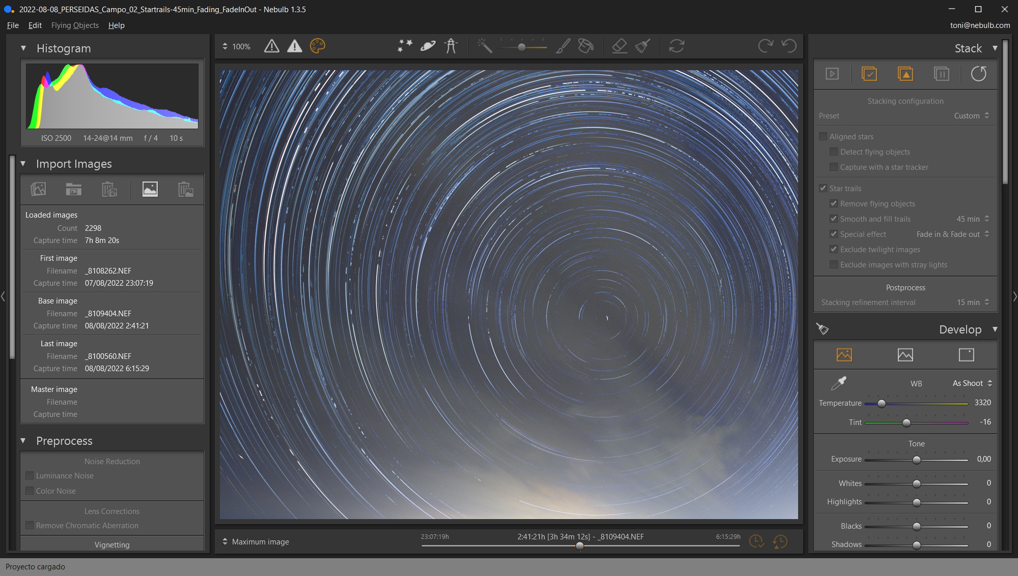The width and height of the screenshot is (1018, 576).
Task: Click the electricity pylon icon
Action: [450, 46]
